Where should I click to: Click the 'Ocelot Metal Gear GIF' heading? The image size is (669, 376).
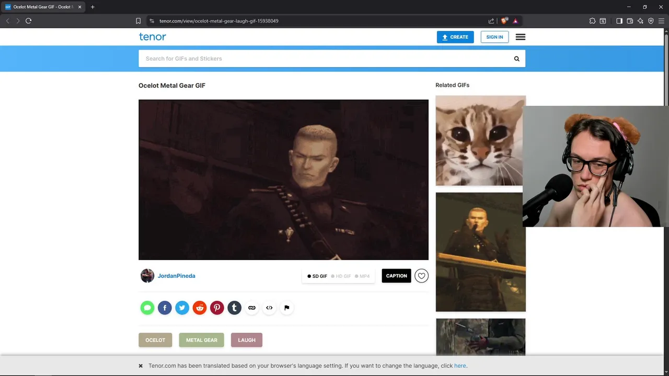pos(172,86)
